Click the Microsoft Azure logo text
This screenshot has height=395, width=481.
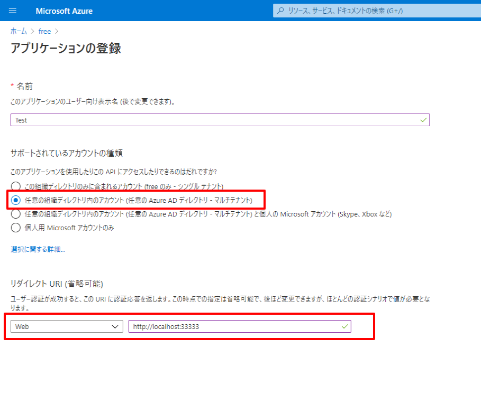tap(64, 11)
